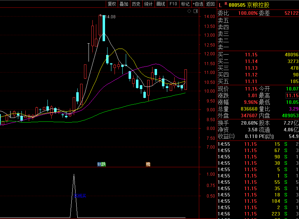Click the 委比 100.00% value
The height and width of the screenshot is (219, 299).
248,13
